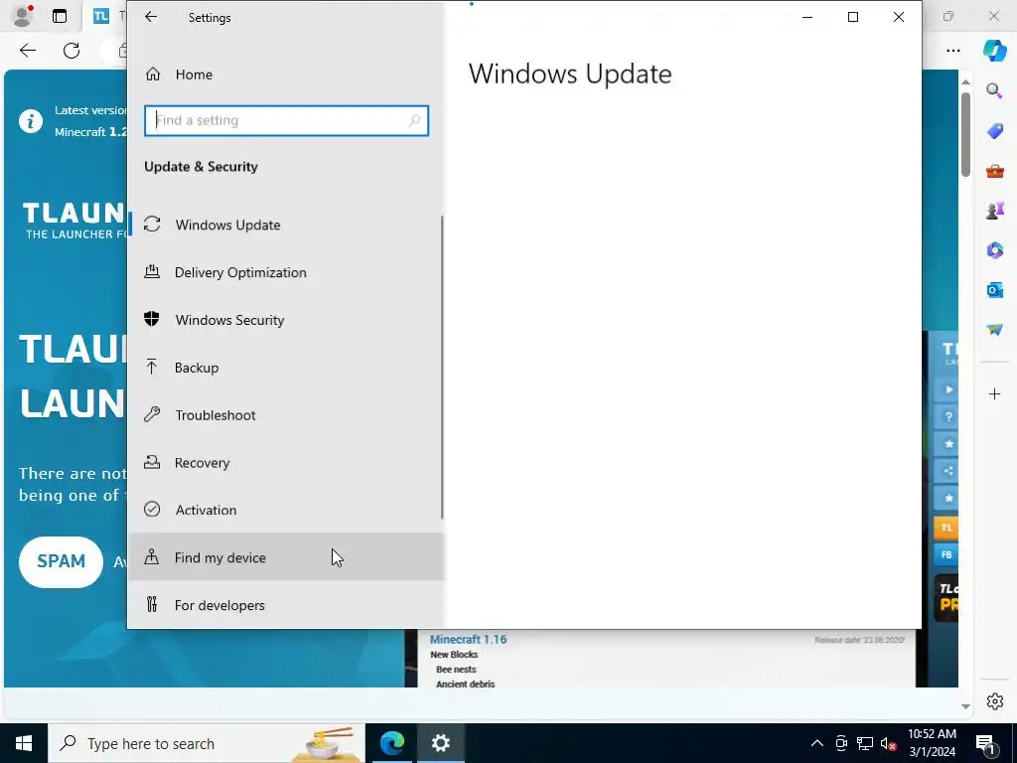Show hidden system tray icons

[817, 743]
